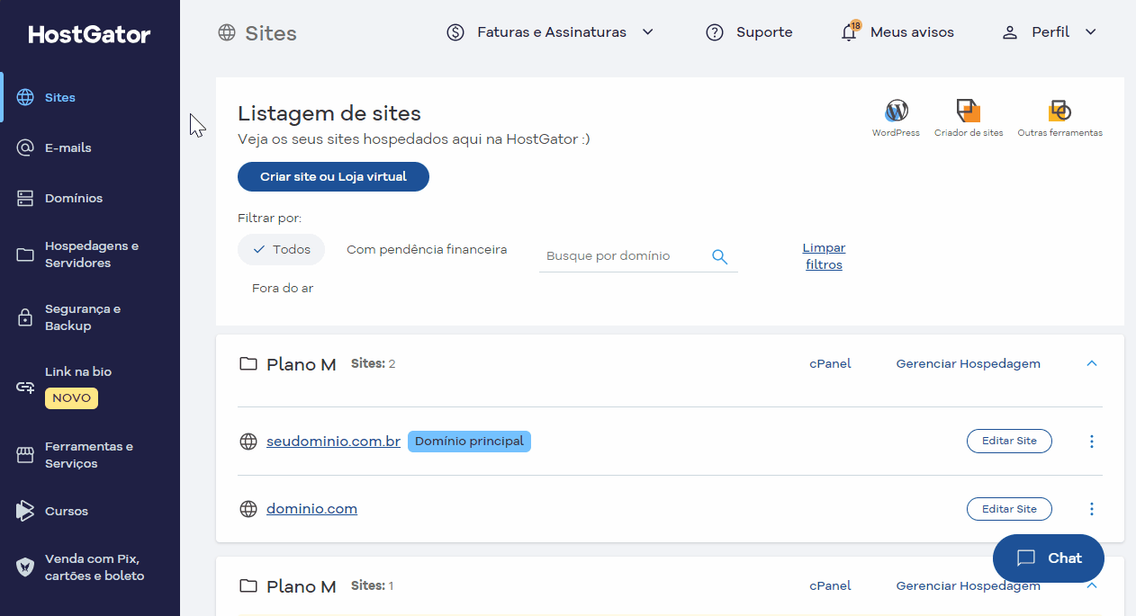The height and width of the screenshot is (616, 1136).
Task: Click the Suporte question mark icon
Action: click(x=715, y=32)
